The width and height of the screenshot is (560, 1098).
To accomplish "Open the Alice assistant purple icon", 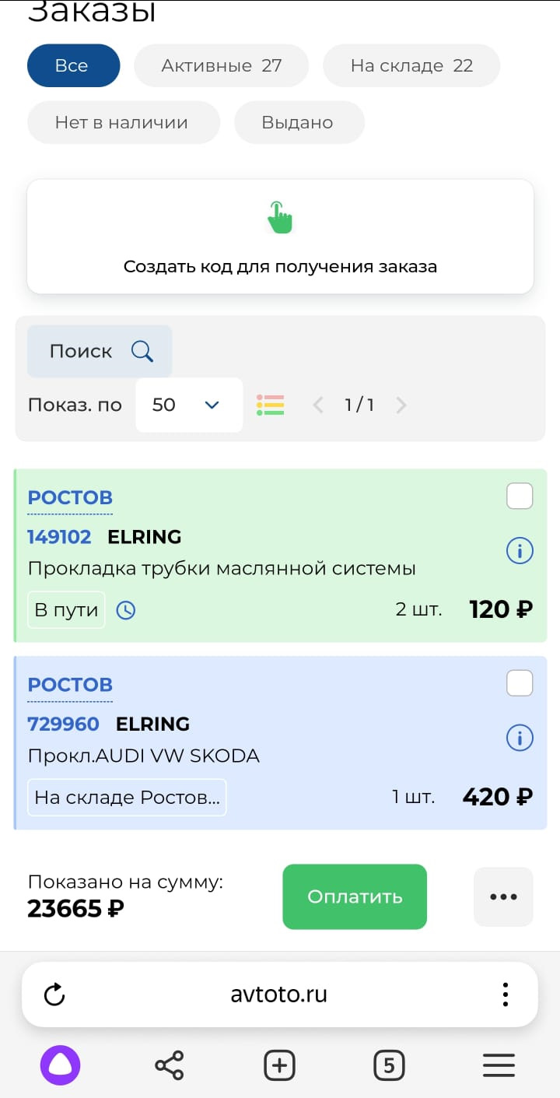I will (61, 1065).
